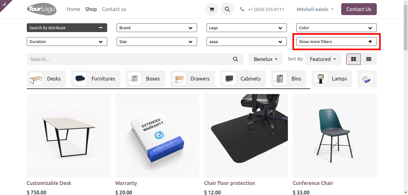Open the Duration filter dropdown
Image resolution: width=408 pixels, height=195 pixels.
coord(67,42)
